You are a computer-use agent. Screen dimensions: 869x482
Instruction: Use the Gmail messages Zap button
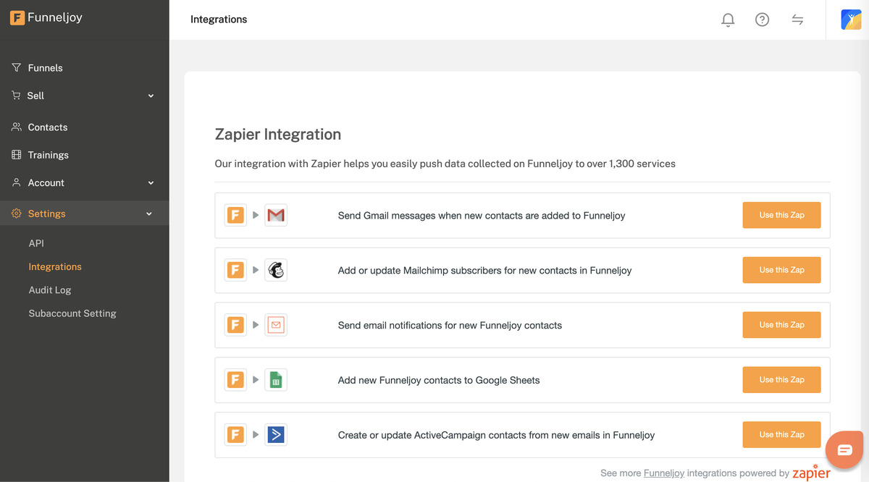[781, 215]
